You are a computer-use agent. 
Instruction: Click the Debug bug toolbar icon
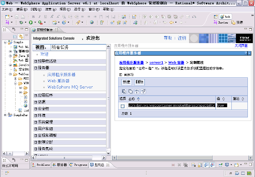tap(21, 23)
